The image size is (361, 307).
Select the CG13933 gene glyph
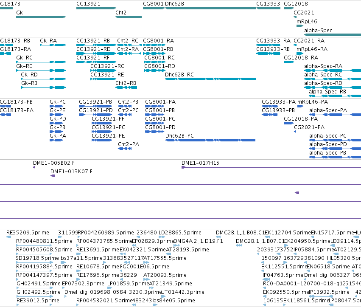[x=268, y=8]
